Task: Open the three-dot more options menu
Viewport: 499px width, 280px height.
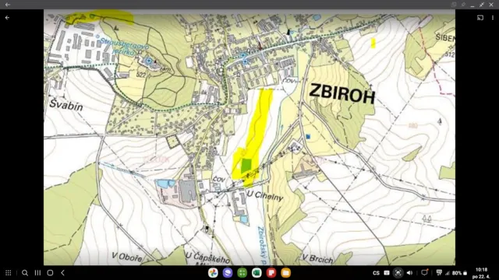Action: 493,18
